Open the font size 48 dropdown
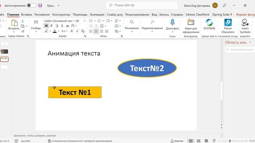 pyautogui.click(x=84, y=21)
